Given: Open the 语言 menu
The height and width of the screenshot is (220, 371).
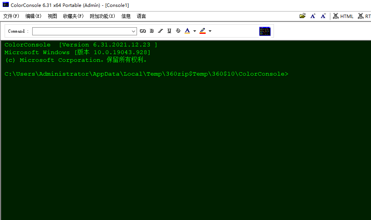Looking at the screenshot, I should click(141, 16).
